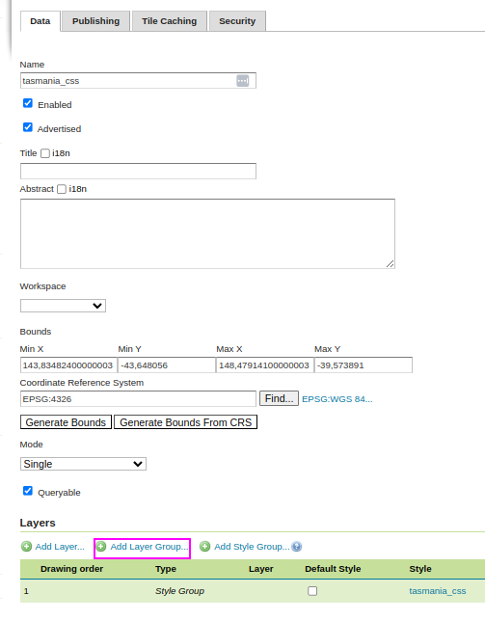Enable i18n for Title
Viewport: 485px width, 621px height.
(45, 153)
